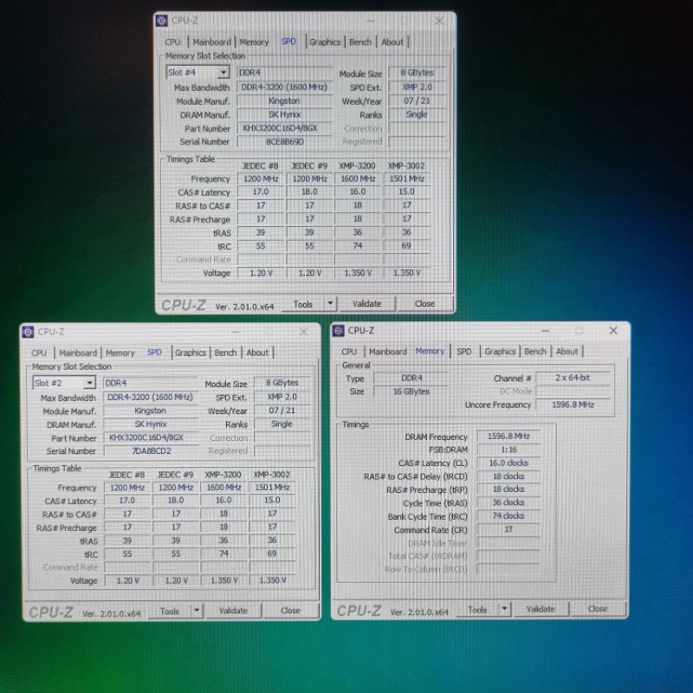
Task: Click CPU-Z app icon in Memory window title bar
Action: pyautogui.click(x=339, y=330)
